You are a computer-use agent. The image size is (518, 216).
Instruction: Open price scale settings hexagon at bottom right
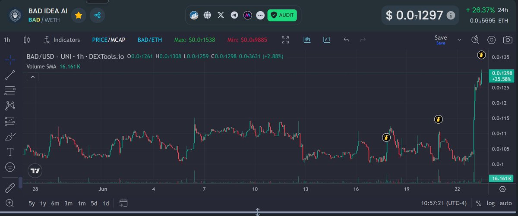(502, 189)
